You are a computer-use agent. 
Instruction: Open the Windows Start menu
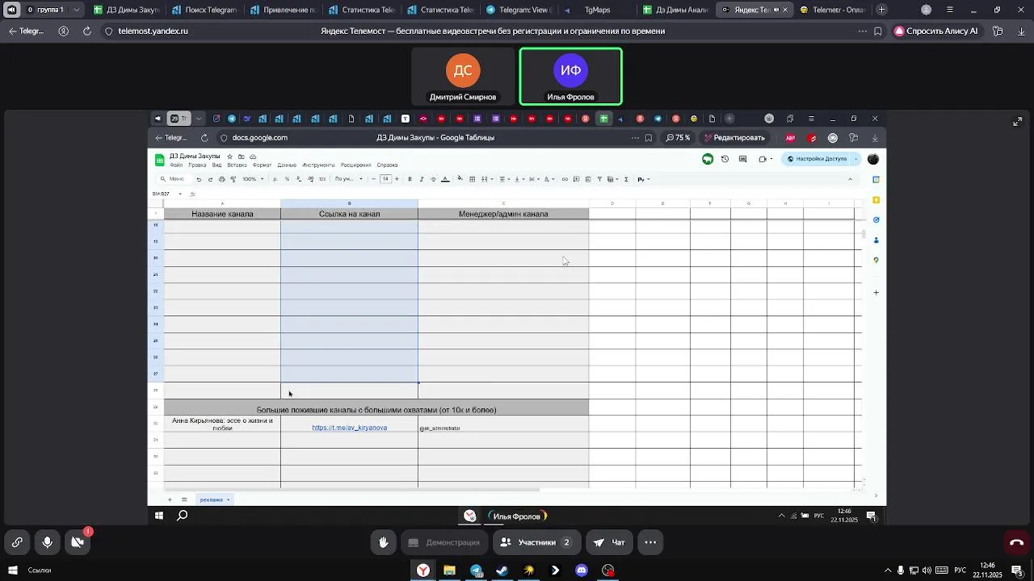13,571
